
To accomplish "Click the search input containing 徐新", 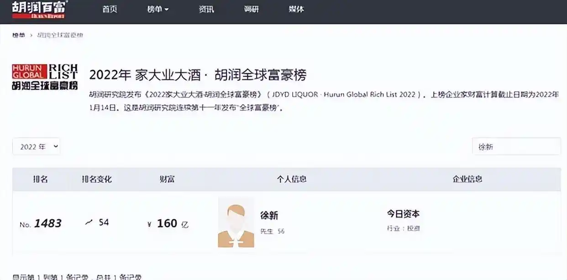I will [x=516, y=146].
